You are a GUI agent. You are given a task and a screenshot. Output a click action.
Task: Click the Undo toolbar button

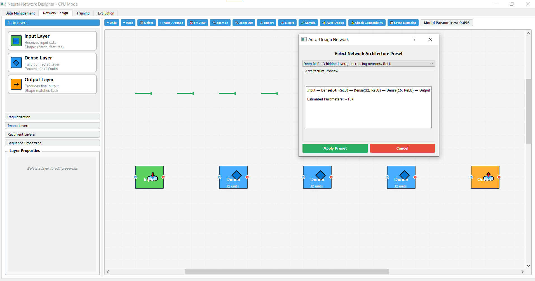point(112,23)
